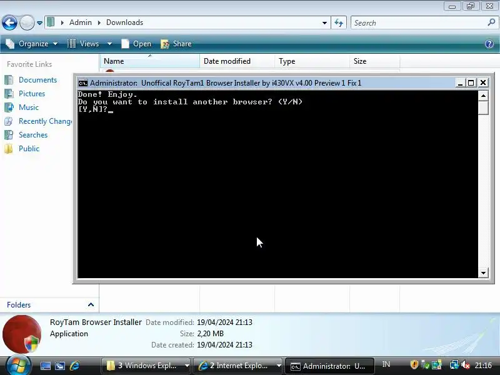The width and height of the screenshot is (500, 375).
Task: Click Open in the Explorer toolbar
Action: [x=136, y=44]
